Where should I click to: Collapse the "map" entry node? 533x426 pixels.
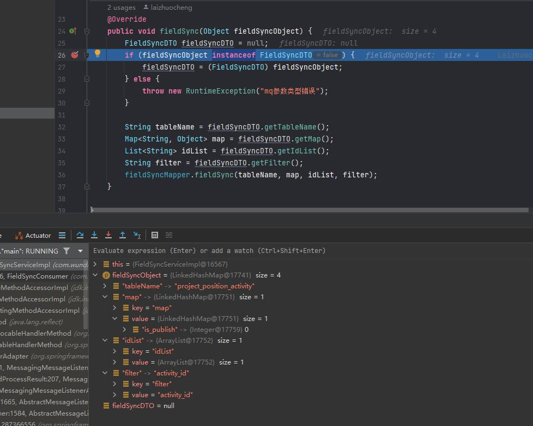(105, 297)
